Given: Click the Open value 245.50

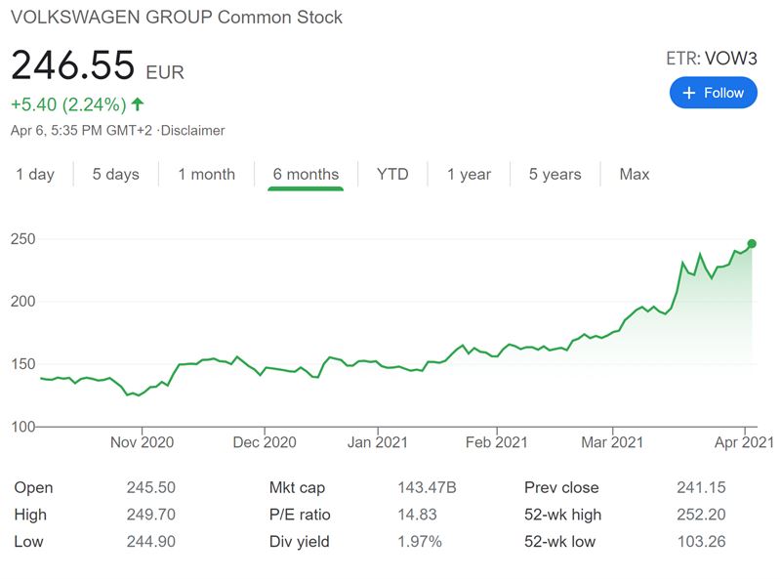Looking at the screenshot, I should pos(151,487).
